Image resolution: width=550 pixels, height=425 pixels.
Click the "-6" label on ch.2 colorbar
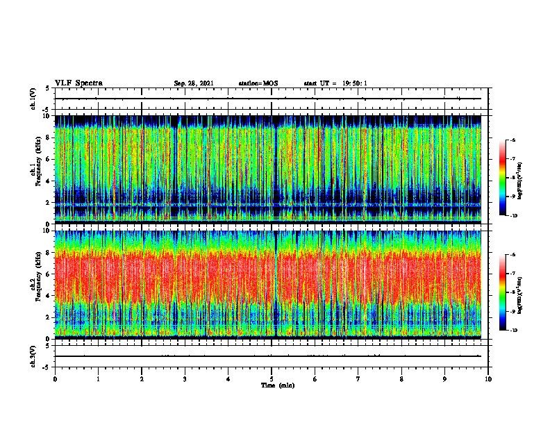click(512, 255)
